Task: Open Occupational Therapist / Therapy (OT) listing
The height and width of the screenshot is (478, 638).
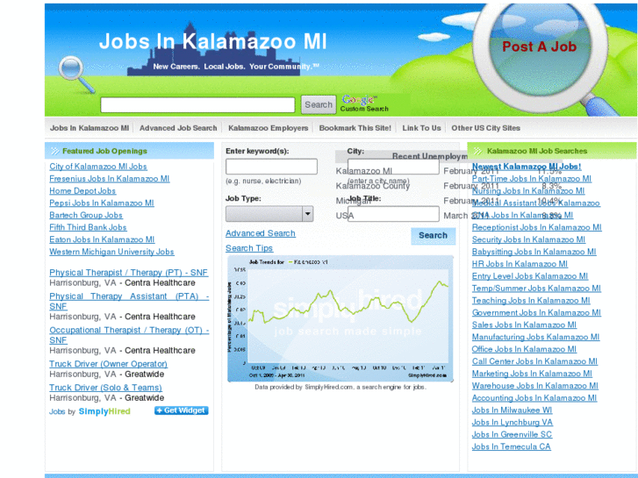Action: tap(129, 335)
